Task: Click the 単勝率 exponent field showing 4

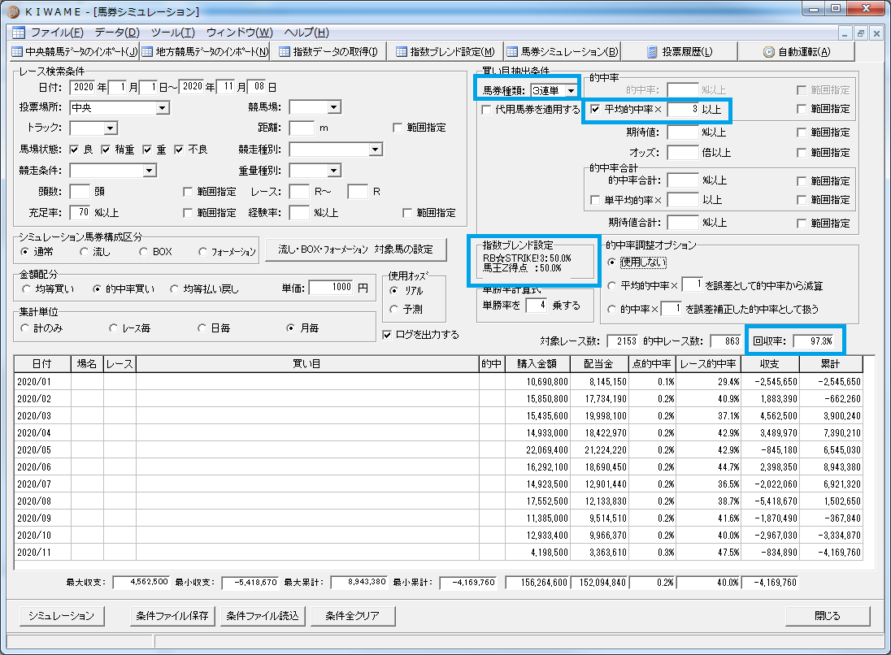Action: 537,305
